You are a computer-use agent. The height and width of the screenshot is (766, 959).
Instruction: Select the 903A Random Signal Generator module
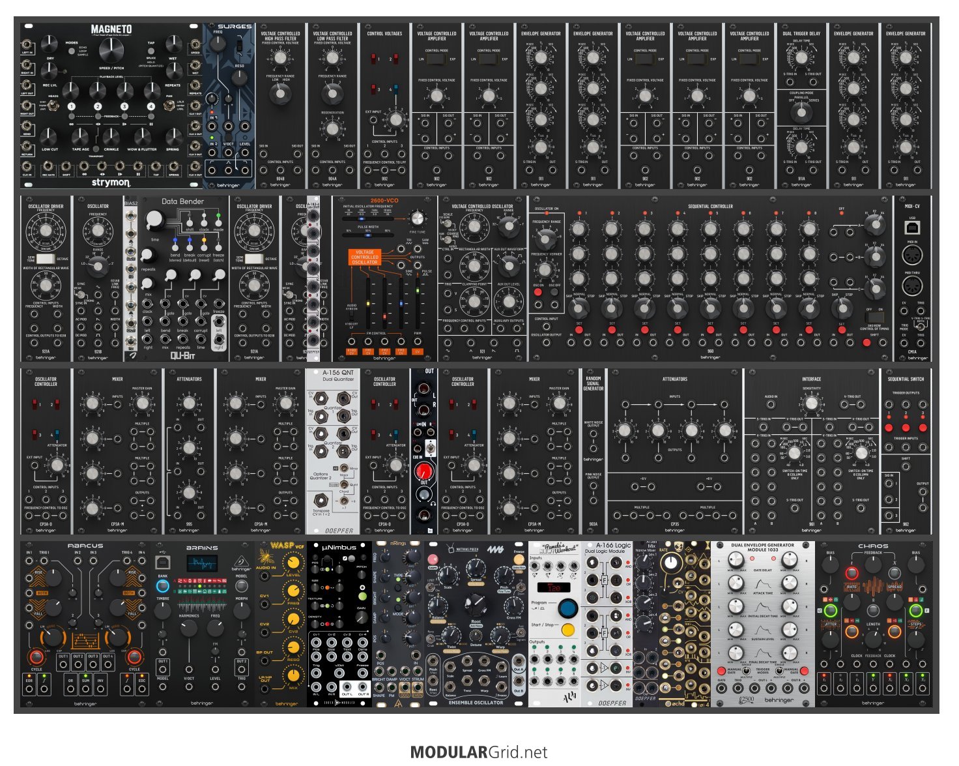coord(593,451)
